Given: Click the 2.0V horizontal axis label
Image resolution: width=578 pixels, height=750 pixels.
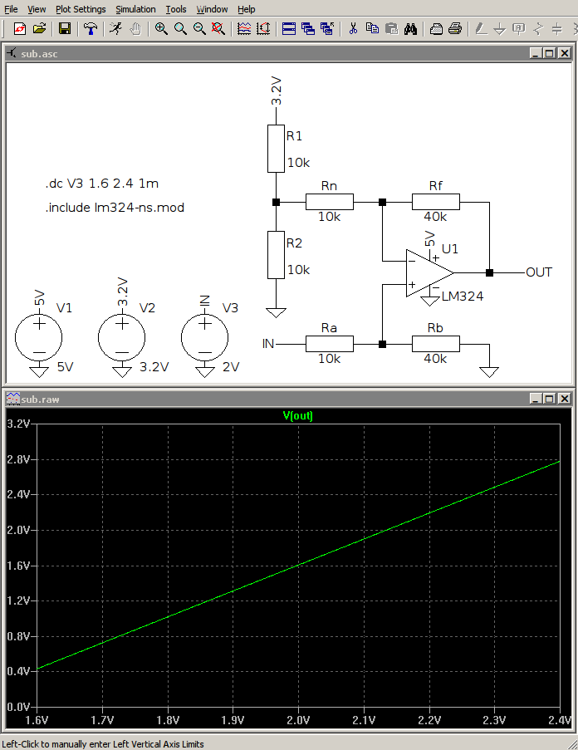Looking at the screenshot, I should pos(298,720).
